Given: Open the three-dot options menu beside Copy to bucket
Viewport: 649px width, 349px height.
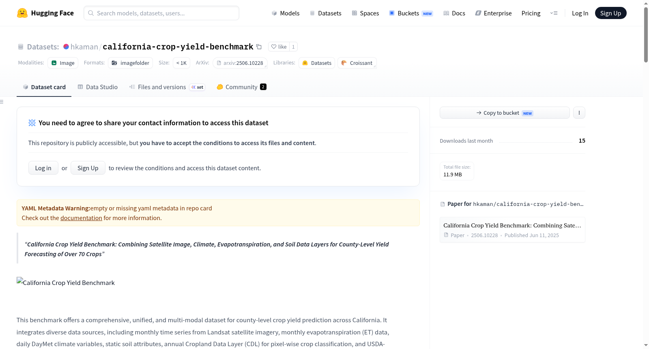Looking at the screenshot, I should tap(579, 113).
